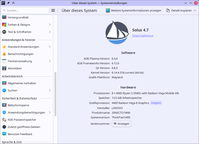Open Allgemeines Verhalten settings
This screenshot has height=144, width=199.
tap(27, 83)
